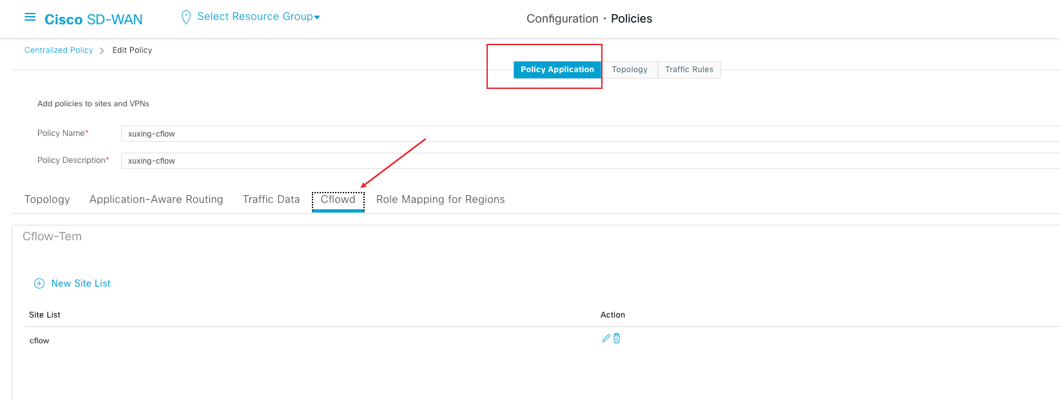This screenshot has width=1060, height=400.
Task: Go back via Centralized Policy breadcrumb
Action: [x=59, y=50]
